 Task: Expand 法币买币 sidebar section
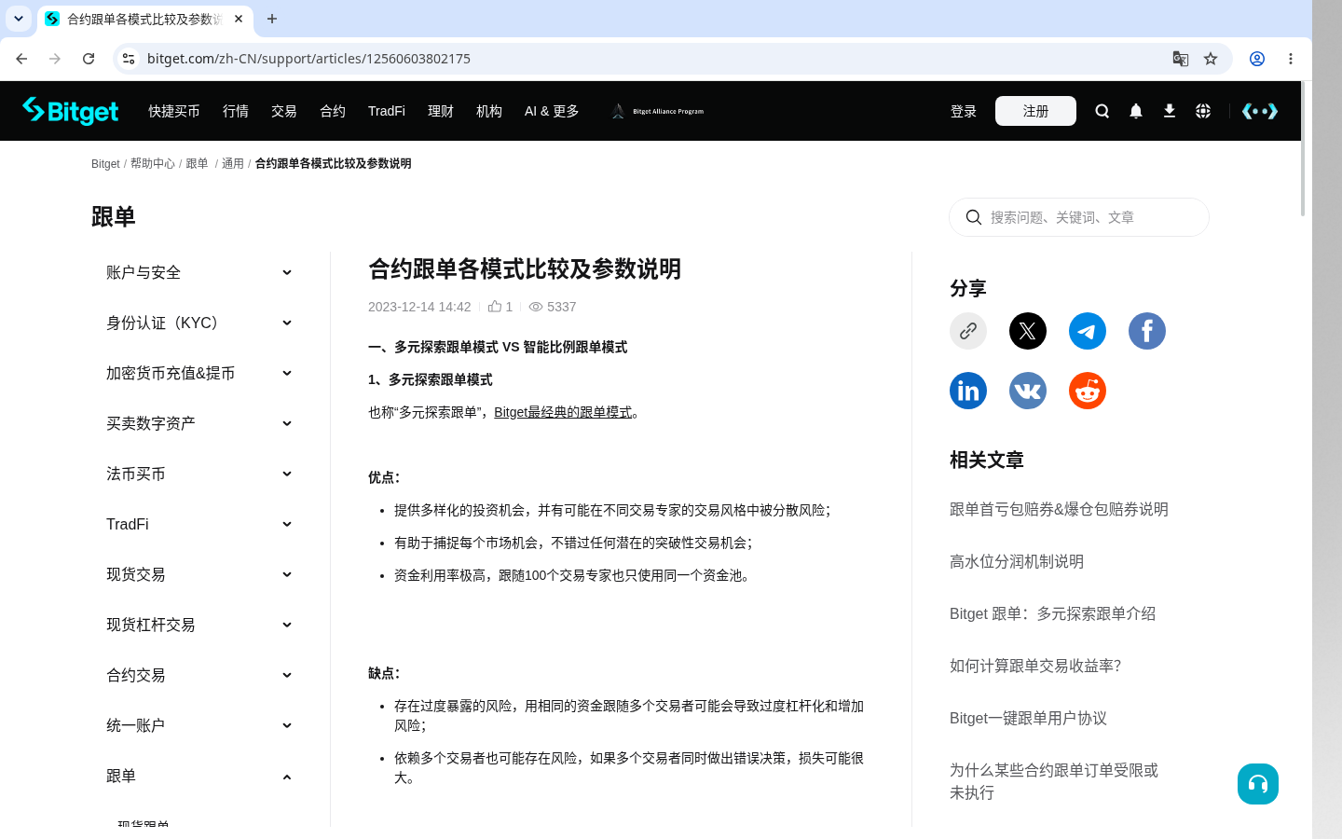[199, 474]
